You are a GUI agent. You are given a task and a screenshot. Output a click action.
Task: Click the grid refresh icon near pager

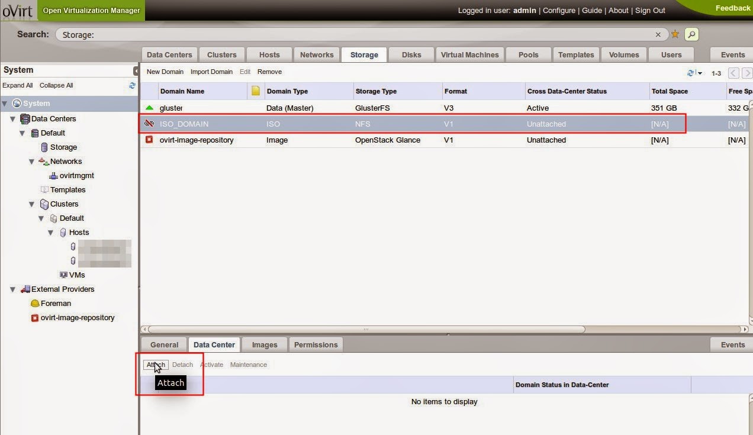(x=690, y=73)
